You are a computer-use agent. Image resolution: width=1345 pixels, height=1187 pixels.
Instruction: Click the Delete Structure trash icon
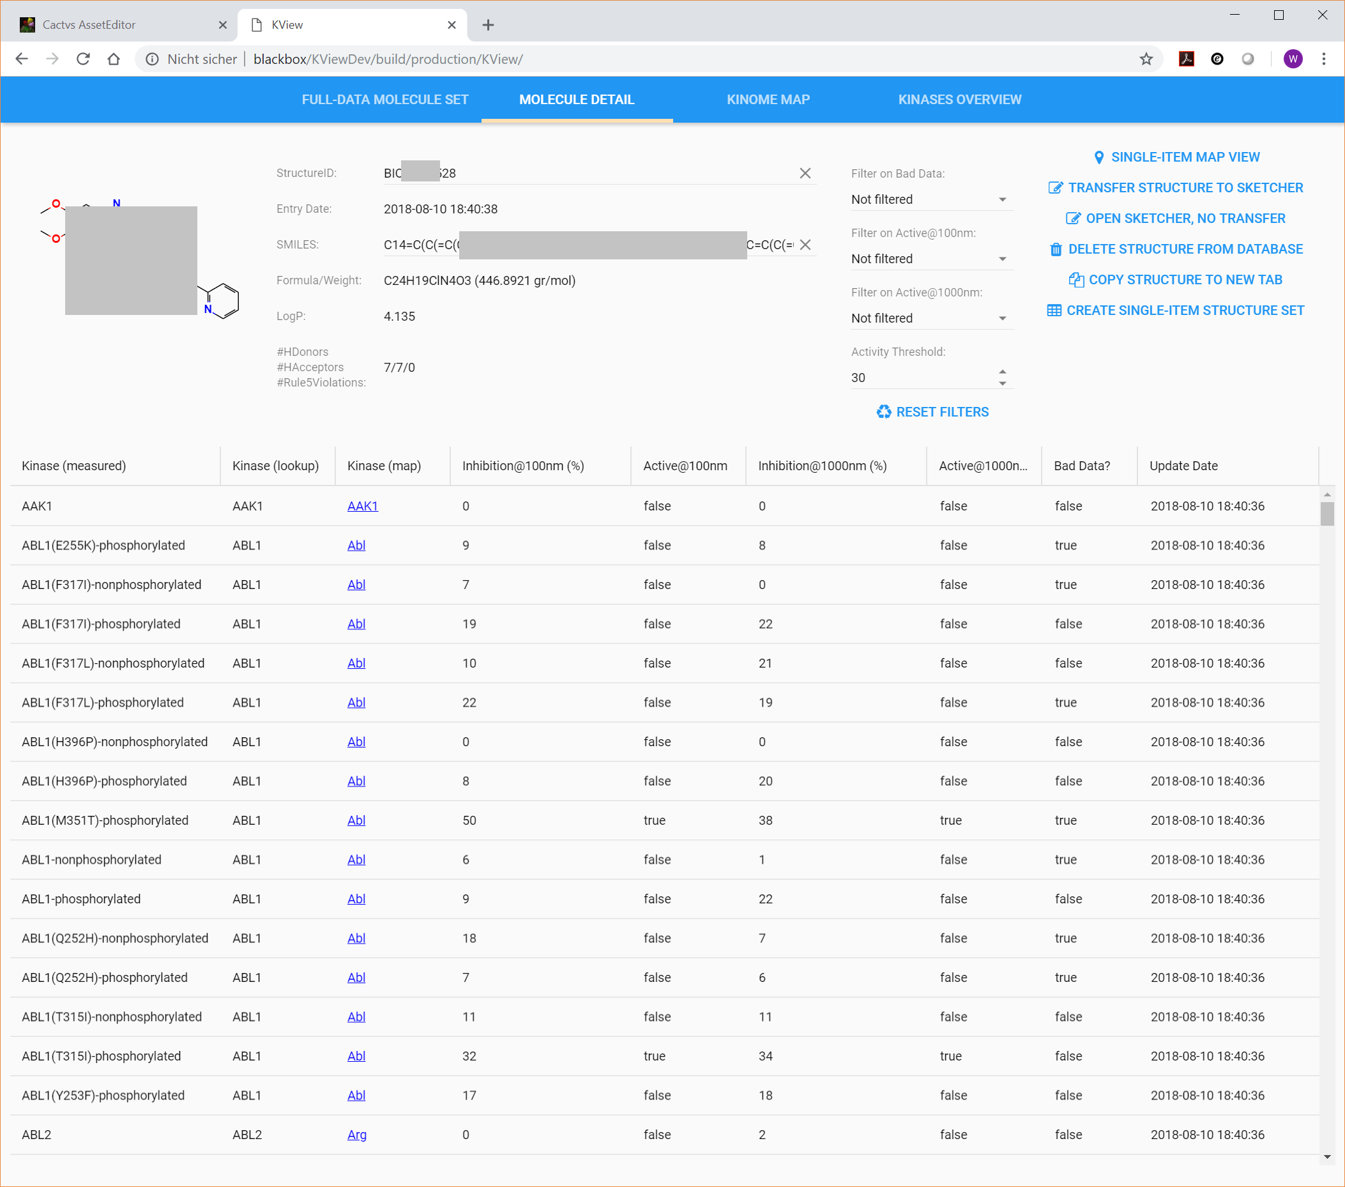tap(1056, 250)
